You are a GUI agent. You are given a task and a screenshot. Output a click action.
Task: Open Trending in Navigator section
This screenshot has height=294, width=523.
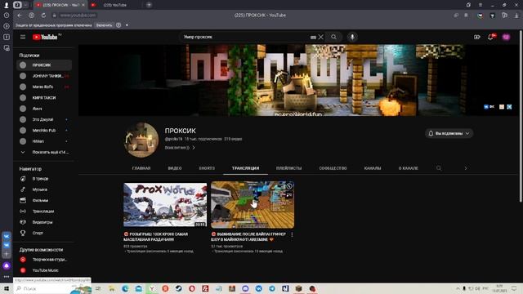[44, 179]
